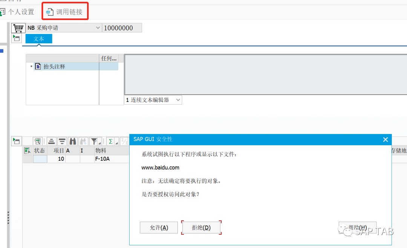
Task: Click the I column header
Action: 87,151
